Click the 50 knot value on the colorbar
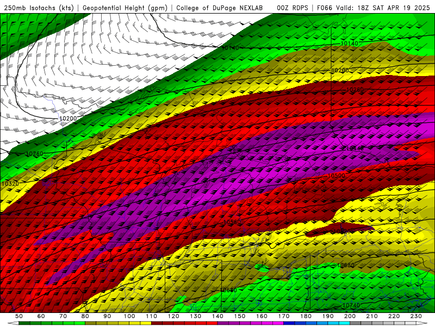 click(19, 316)
